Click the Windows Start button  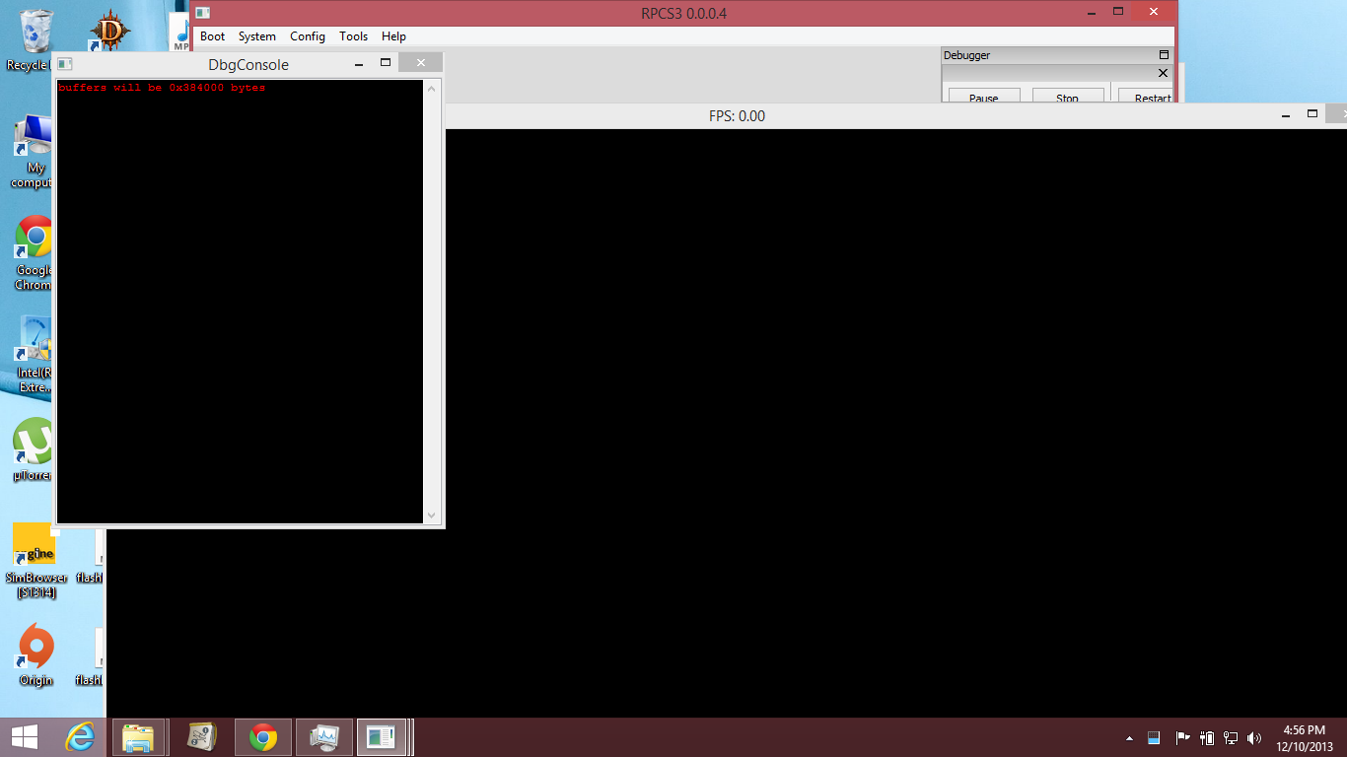tap(25, 736)
